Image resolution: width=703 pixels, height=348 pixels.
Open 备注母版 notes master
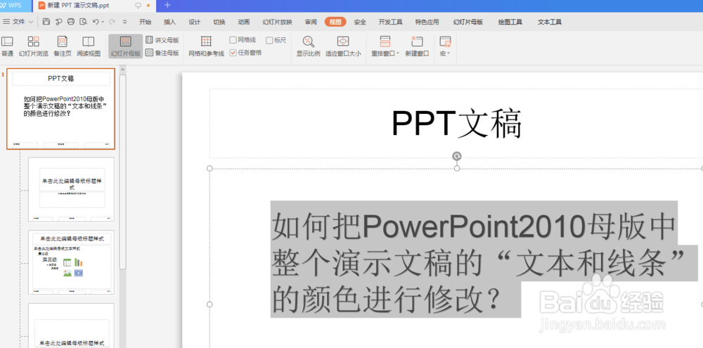tap(162, 53)
